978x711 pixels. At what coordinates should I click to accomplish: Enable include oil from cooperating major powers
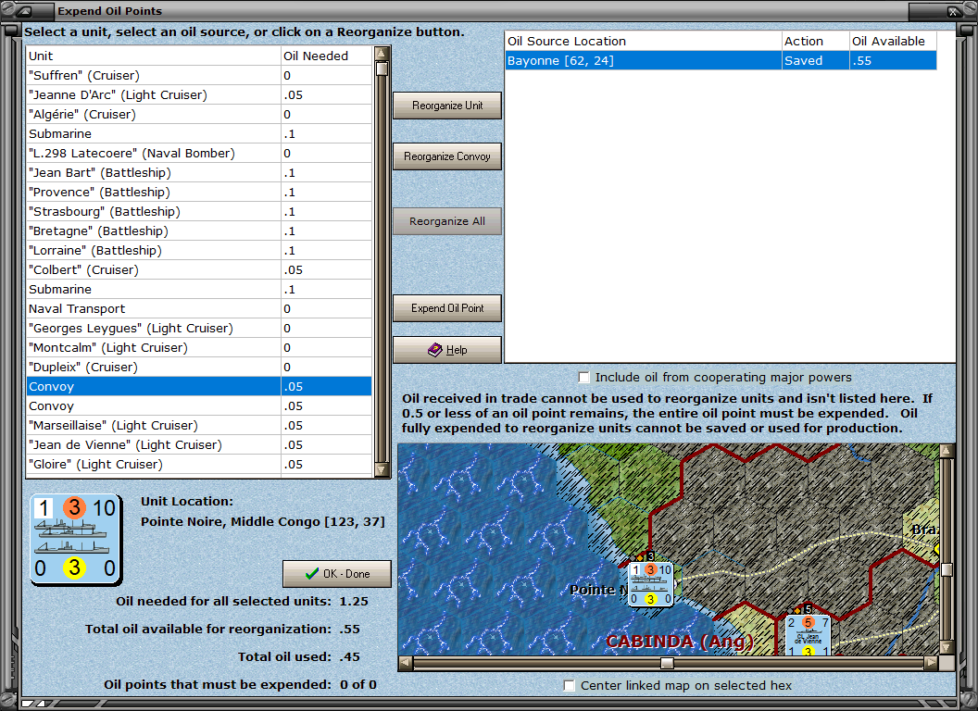[583, 378]
